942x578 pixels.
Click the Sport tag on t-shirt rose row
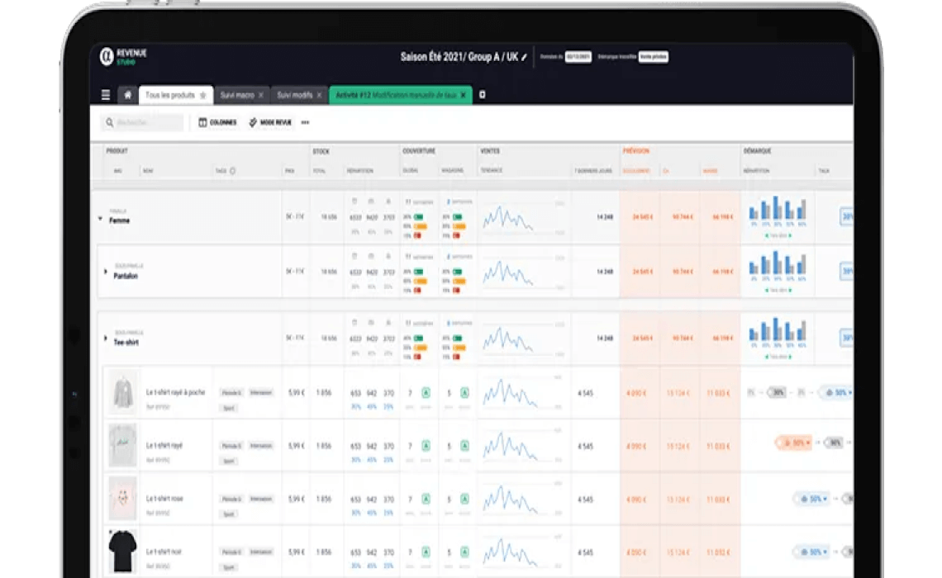coord(228,514)
